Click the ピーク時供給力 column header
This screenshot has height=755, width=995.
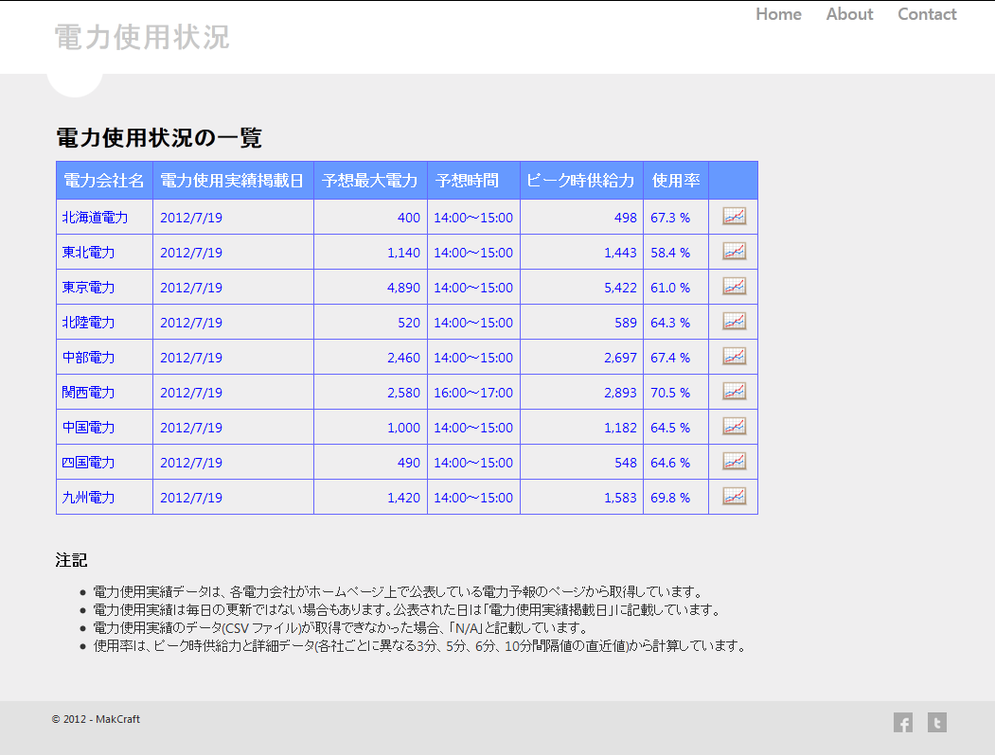(x=581, y=181)
